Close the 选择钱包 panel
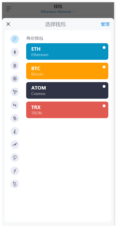 pos(8,24)
